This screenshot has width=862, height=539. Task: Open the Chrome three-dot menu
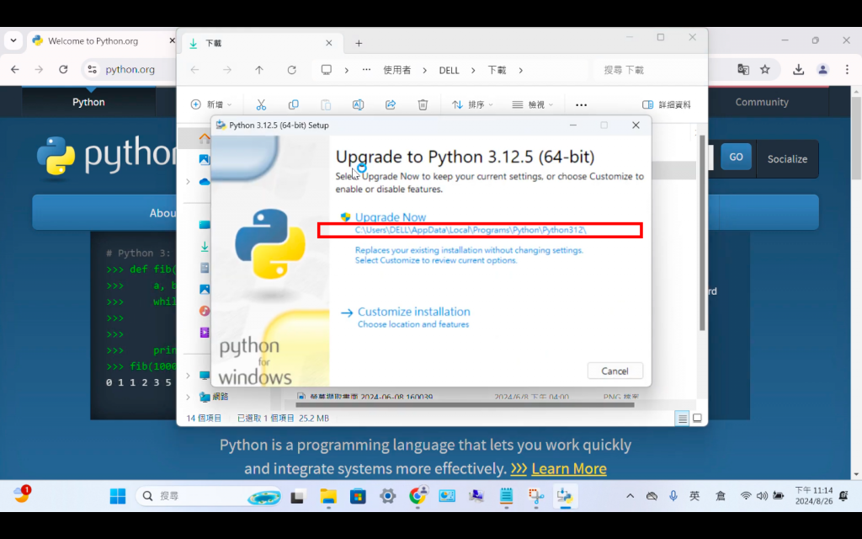[x=847, y=69]
